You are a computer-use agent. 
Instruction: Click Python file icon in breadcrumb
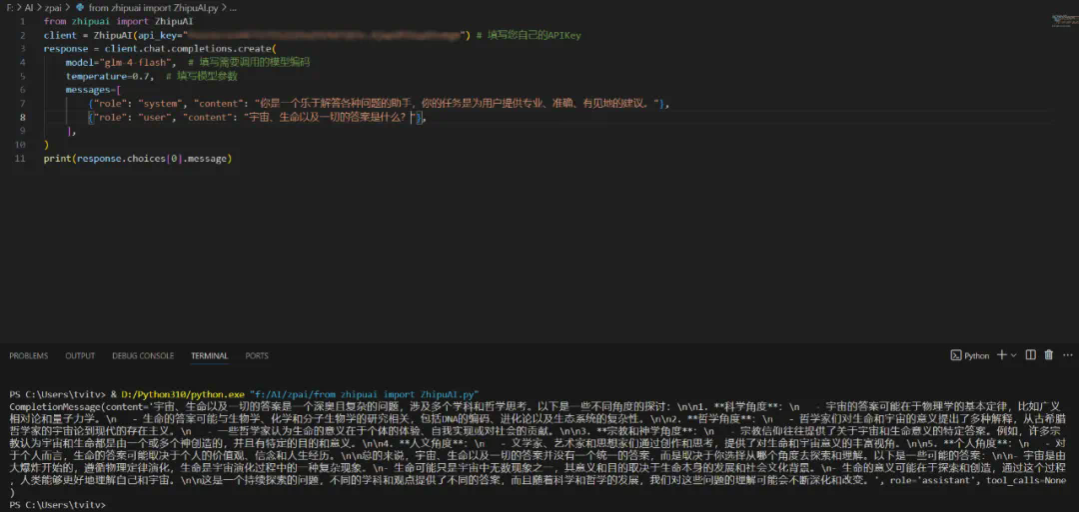pyautogui.click(x=80, y=6)
